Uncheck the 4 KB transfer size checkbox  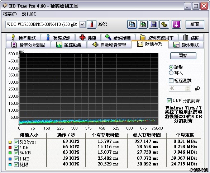pyautogui.click(x=16, y=147)
